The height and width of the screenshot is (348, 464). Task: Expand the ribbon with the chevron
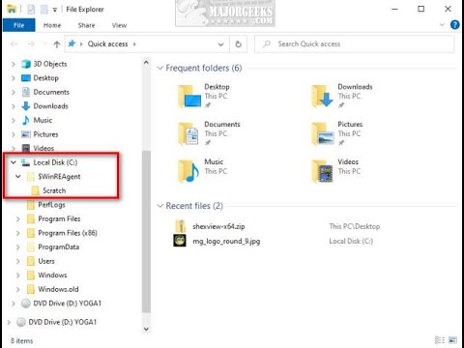(442, 24)
